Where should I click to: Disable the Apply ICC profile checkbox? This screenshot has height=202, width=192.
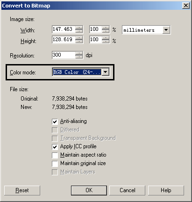coord(55,147)
